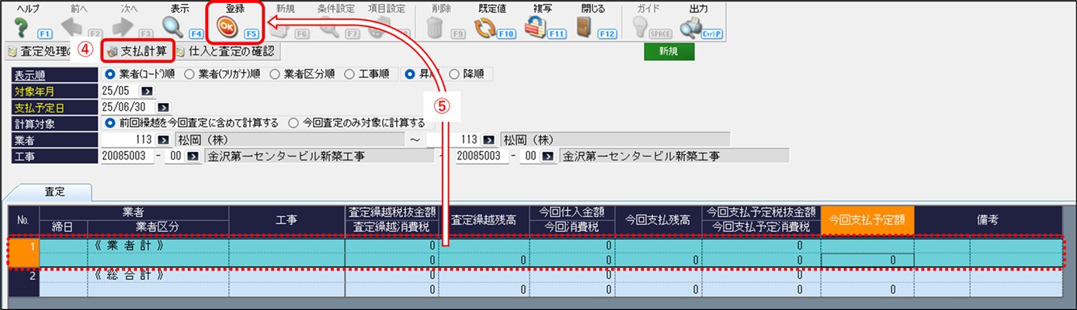Switch to the 査定 tab
The width and height of the screenshot is (1077, 310).
coord(54,190)
